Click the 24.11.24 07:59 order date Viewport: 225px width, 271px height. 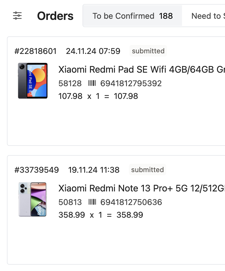pos(93,51)
